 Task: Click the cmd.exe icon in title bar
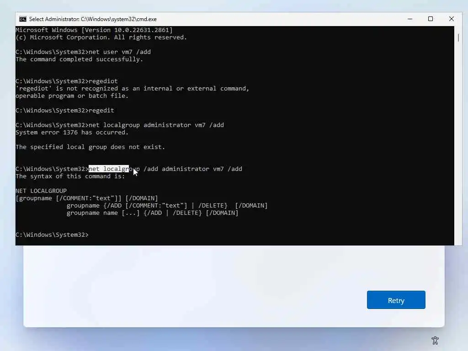23,19
